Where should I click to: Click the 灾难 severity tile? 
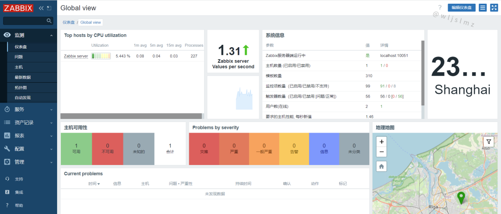(204, 149)
